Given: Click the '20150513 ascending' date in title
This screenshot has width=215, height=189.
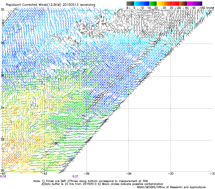Looking at the screenshot, I should pos(79,5).
